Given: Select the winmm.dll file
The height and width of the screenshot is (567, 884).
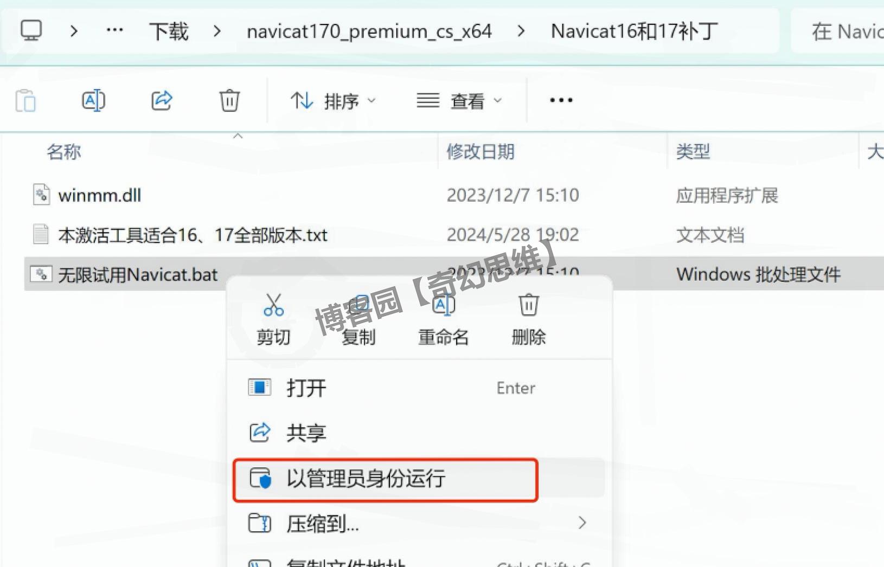Looking at the screenshot, I should coord(99,195).
